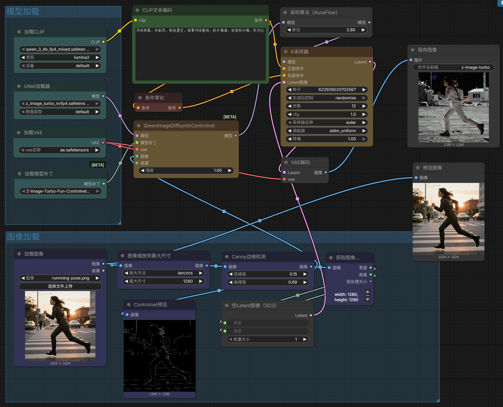The image size is (503, 407).
Task: Open the 采样器名称 euler dropdown
Action: coord(326,122)
